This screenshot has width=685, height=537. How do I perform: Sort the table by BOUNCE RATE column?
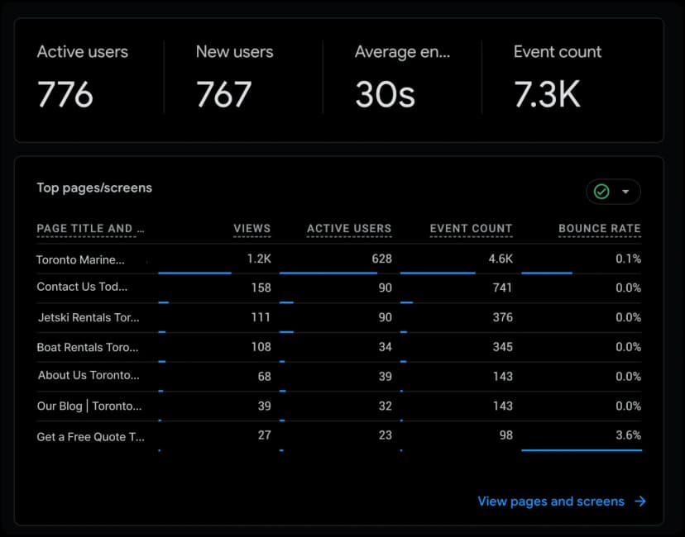599,228
